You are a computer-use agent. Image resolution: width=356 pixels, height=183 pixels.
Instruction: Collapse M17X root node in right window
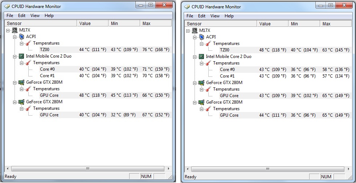(x=188, y=30)
